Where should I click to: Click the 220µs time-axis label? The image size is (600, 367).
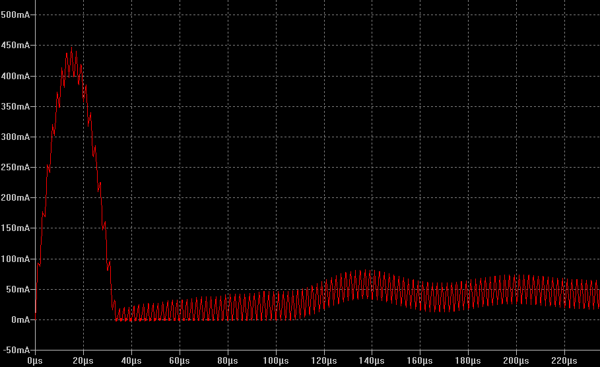(x=564, y=360)
